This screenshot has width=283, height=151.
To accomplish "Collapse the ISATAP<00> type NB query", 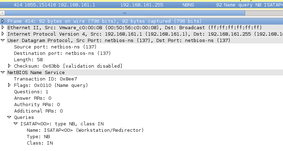I will pos(16,124).
